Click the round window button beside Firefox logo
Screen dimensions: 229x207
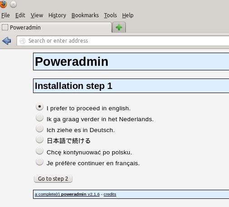[13, 4]
